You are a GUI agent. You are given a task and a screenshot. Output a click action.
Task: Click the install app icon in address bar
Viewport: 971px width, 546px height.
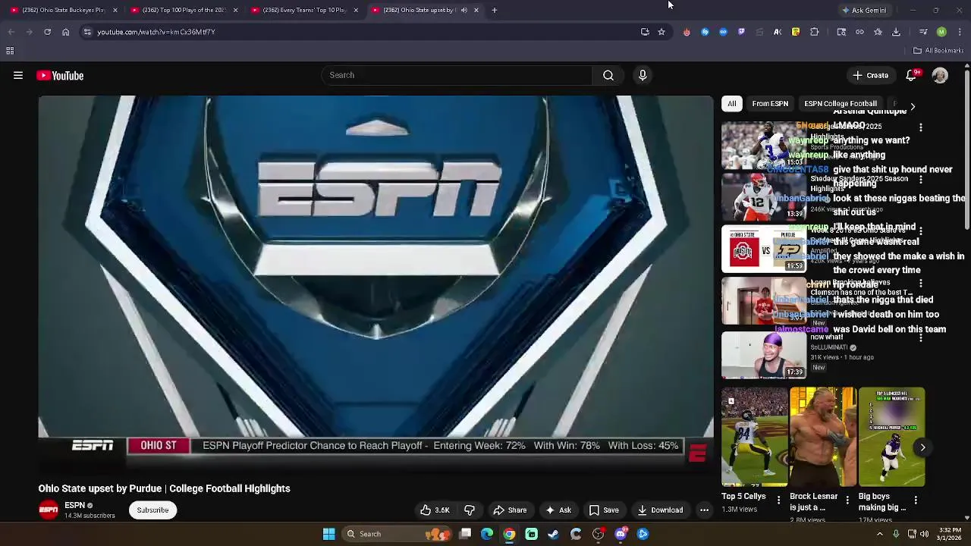pyautogui.click(x=645, y=32)
